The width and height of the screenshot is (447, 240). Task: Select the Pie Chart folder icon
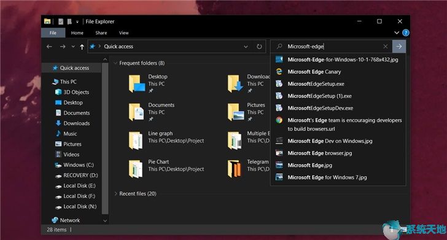click(x=136, y=169)
